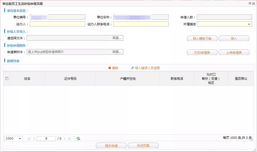
Task: Click the 删除 delete icon in toolbar
Action: pyautogui.click(x=110, y=68)
